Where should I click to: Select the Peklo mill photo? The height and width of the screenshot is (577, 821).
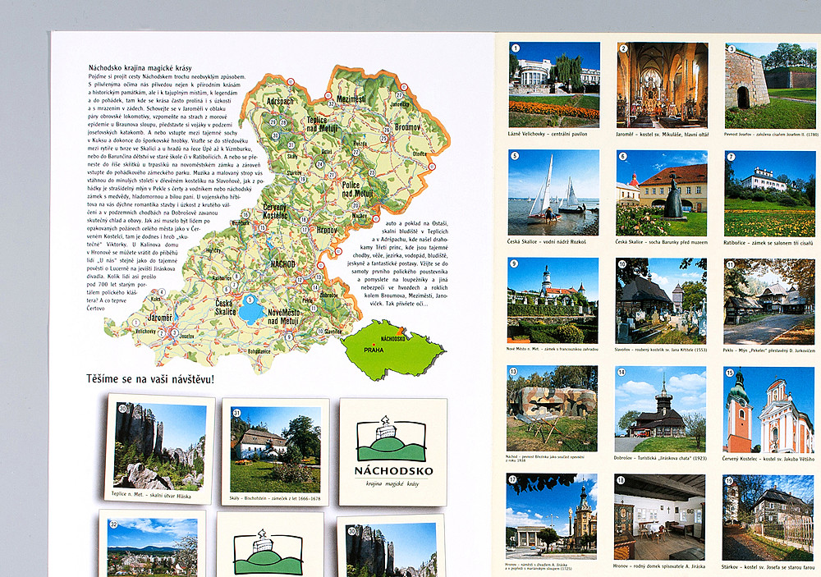click(x=769, y=301)
